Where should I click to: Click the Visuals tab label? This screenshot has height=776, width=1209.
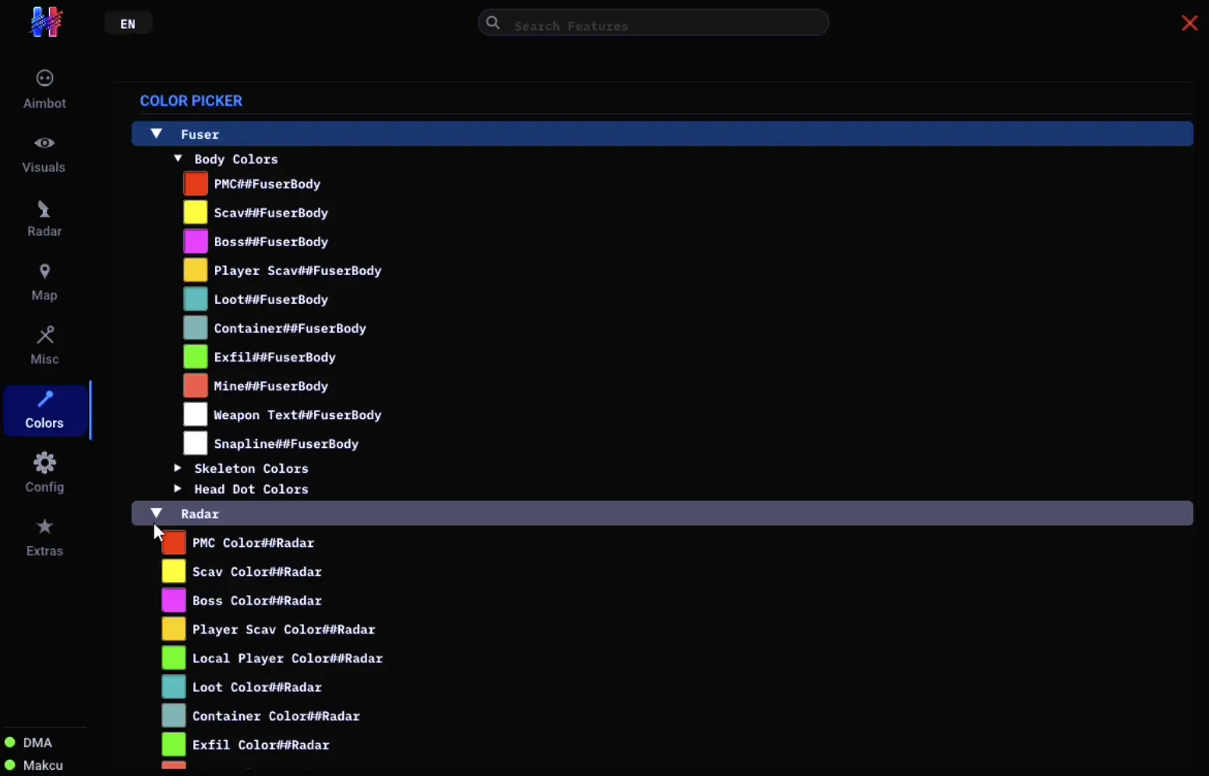pos(44,168)
